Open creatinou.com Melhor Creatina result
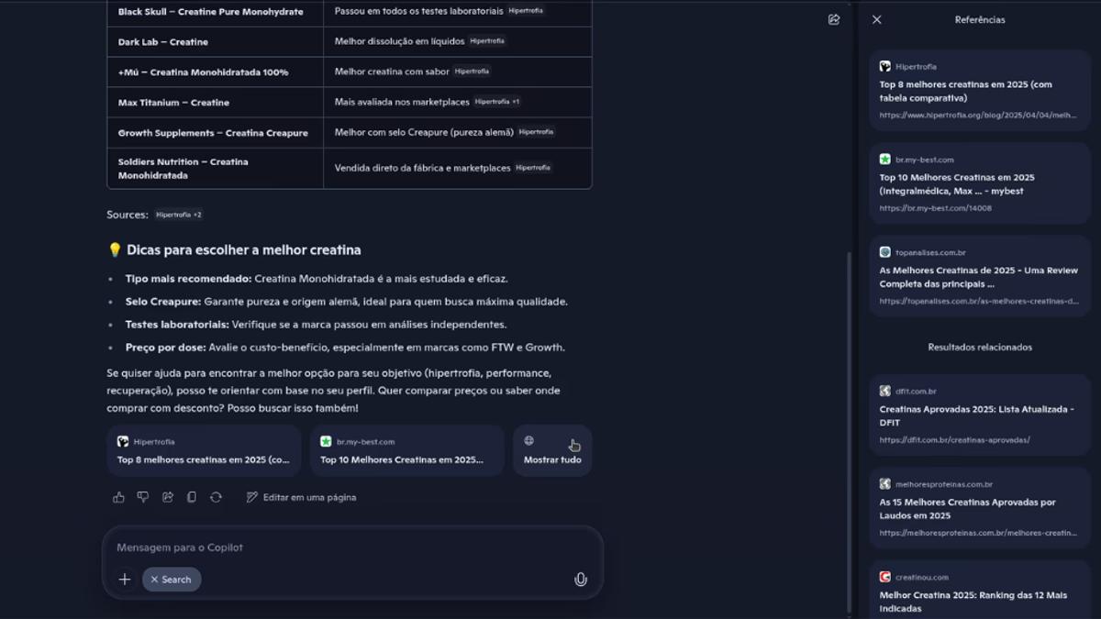Screen dimensions: 1101x619 click(x=980, y=590)
